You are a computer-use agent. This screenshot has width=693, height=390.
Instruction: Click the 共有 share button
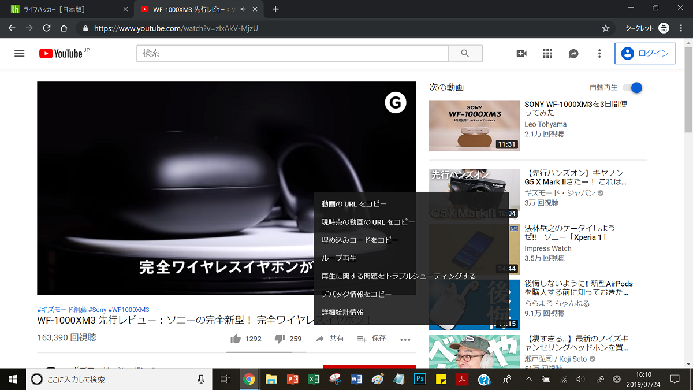pos(330,339)
